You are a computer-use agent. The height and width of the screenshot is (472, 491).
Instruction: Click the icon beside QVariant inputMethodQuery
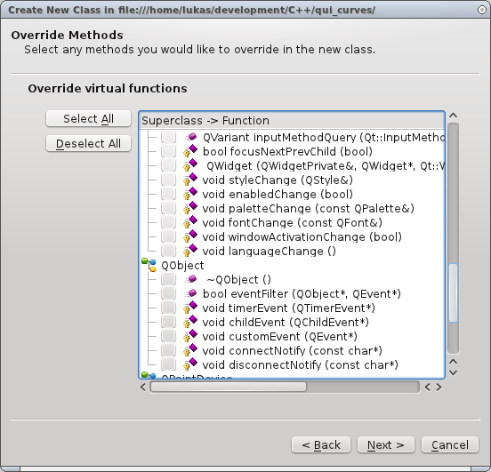pyautogui.click(x=190, y=137)
